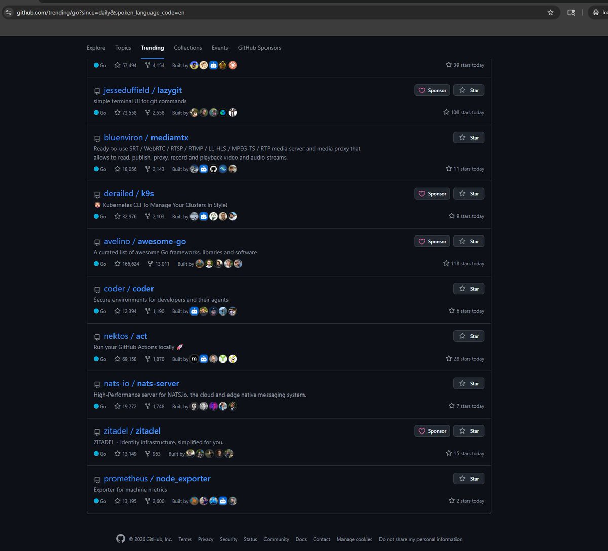608x551 pixels.
Task: Open the Security footer link
Action: pos(229,539)
